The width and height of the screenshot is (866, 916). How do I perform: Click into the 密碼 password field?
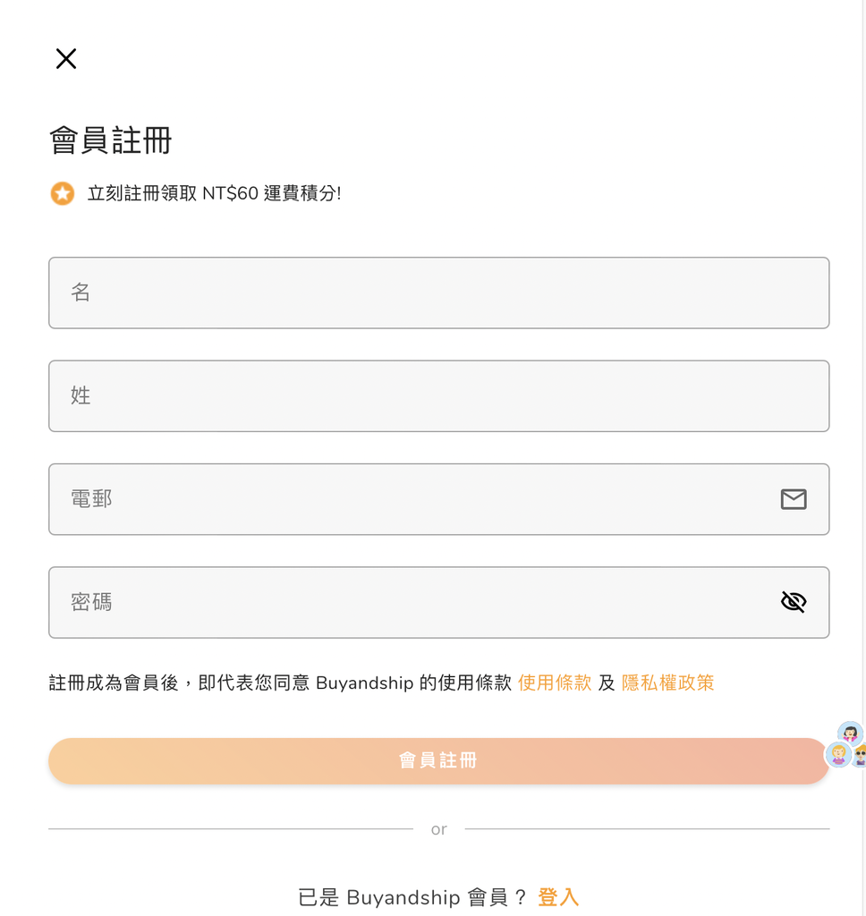coord(439,602)
